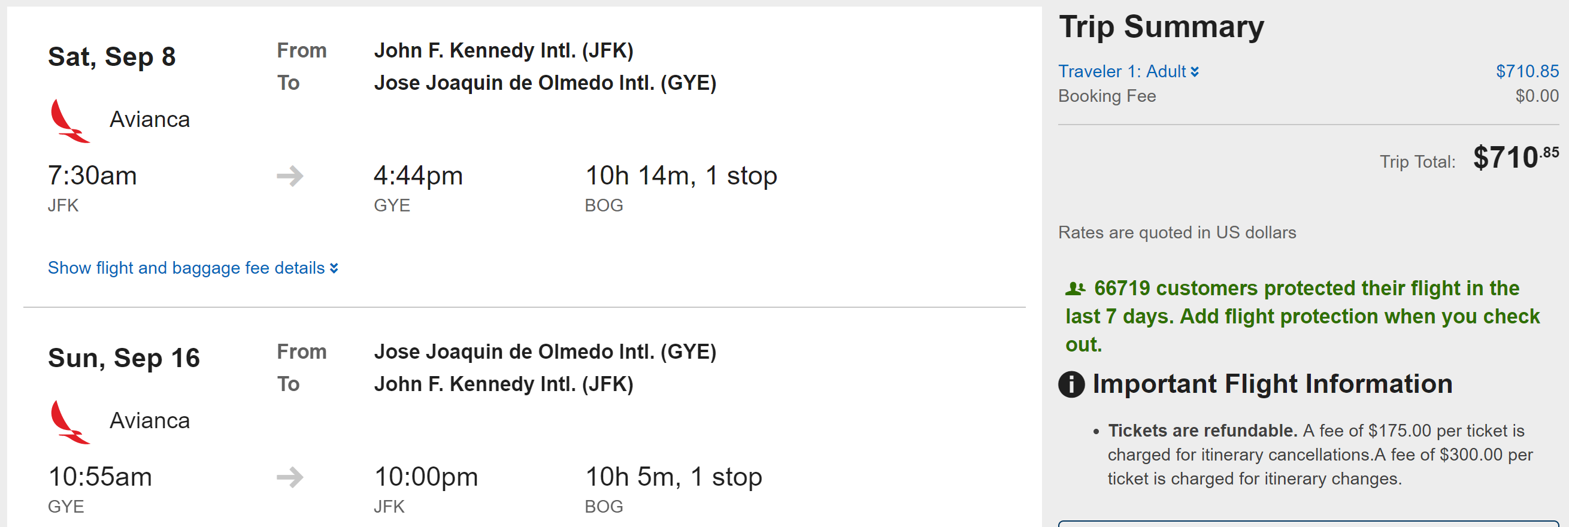Click the outbound flight arrow icon
Viewport: 1569px width, 527px height.
(290, 176)
